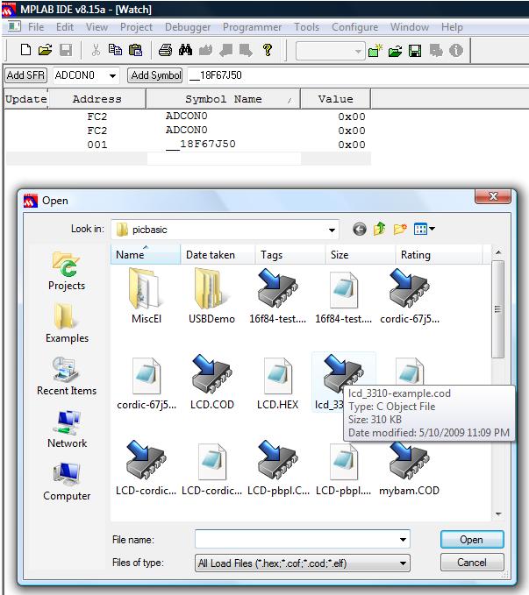Click the __18F67J50 symbol combo field
The width and height of the screenshot is (529, 595).
pos(357,75)
